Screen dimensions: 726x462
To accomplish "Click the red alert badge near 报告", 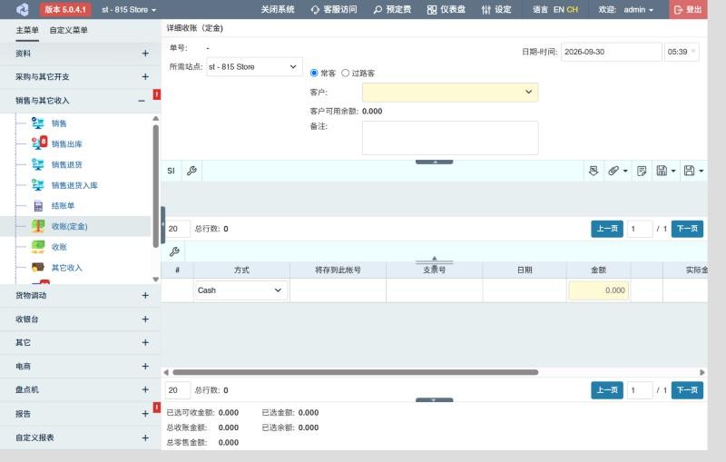I will [157, 408].
